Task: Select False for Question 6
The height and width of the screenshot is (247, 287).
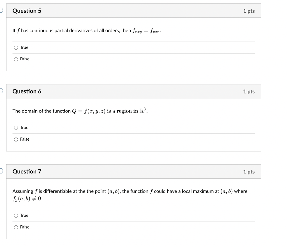Action: click(x=16, y=139)
